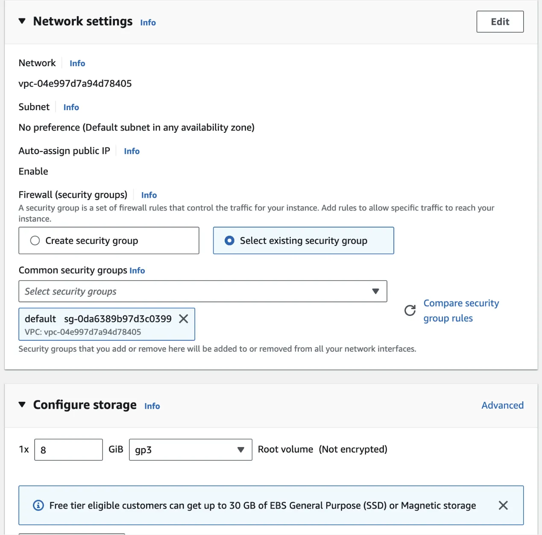The height and width of the screenshot is (535, 542).
Task: Select the Select existing security group option
Action: click(x=230, y=240)
